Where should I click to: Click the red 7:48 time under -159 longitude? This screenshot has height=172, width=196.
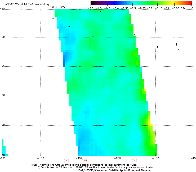coord(84,161)
